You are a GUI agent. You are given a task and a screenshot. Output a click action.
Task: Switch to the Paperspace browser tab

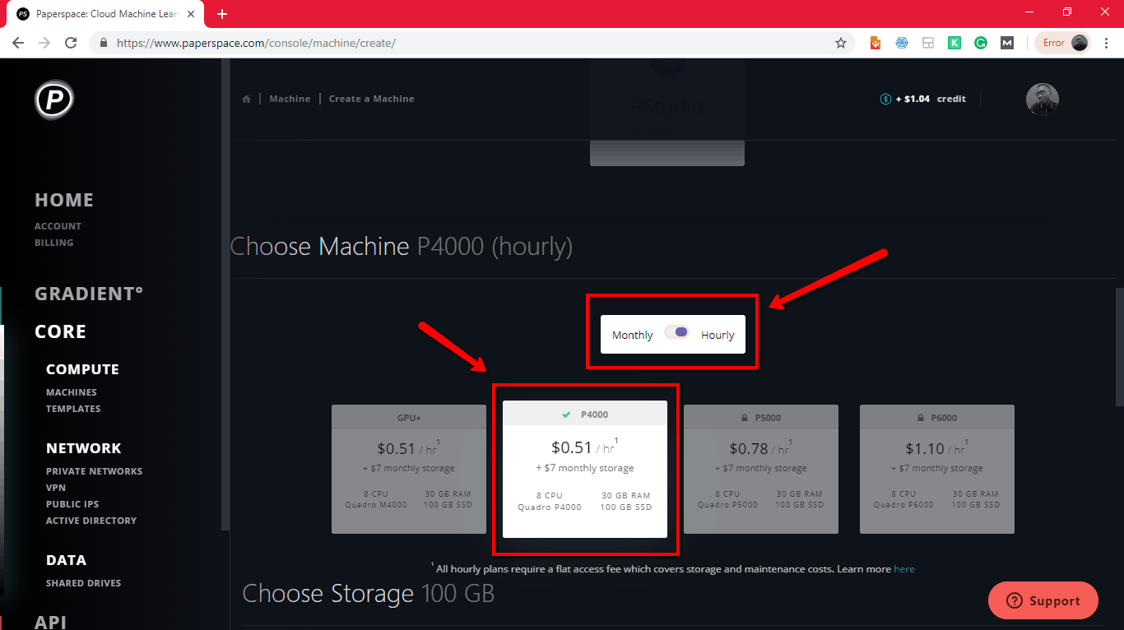pos(107,14)
